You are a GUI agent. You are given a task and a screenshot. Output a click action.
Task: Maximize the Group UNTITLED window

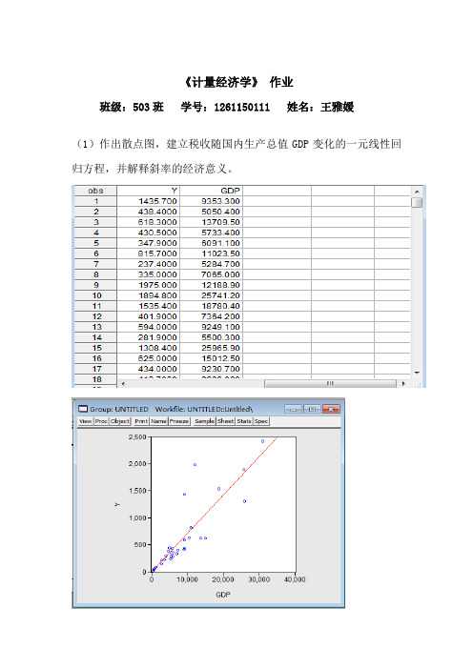pos(312,409)
